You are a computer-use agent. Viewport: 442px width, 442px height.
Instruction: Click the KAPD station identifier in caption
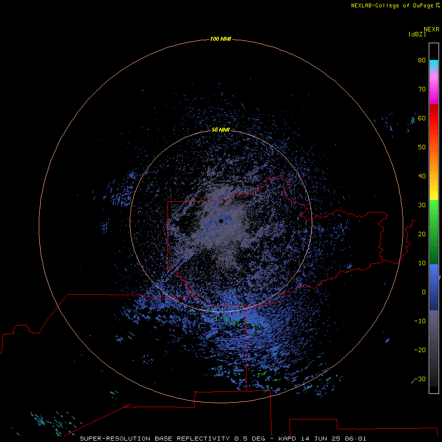287,439
